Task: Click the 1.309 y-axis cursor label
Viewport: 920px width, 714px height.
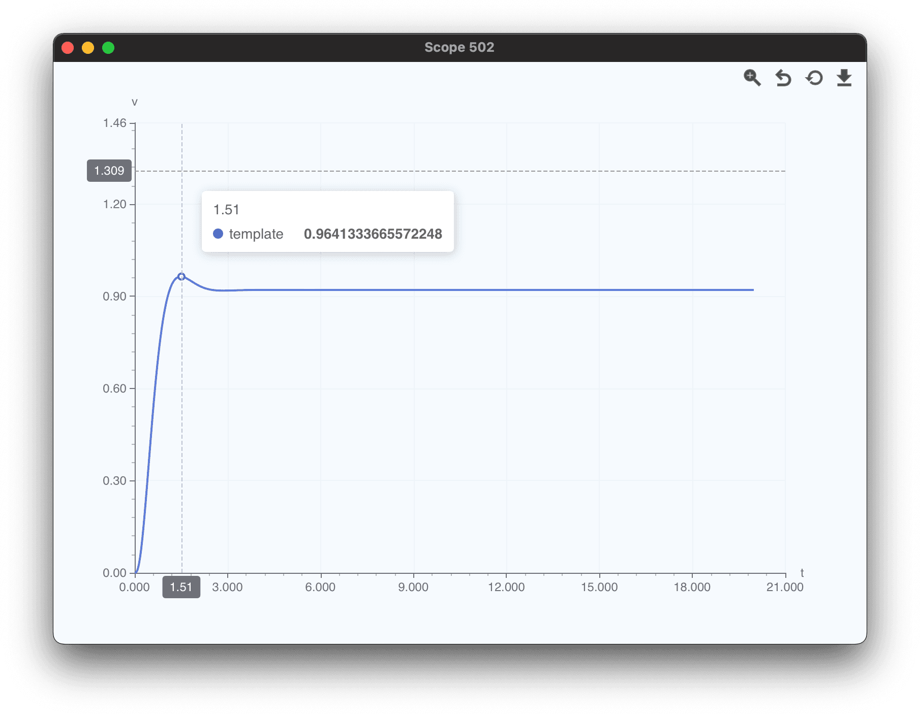Action: click(109, 171)
